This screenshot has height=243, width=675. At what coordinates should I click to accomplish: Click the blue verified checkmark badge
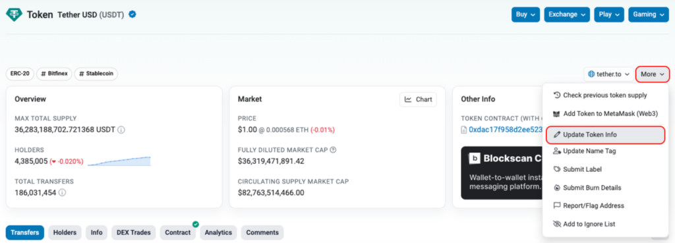(132, 14)
